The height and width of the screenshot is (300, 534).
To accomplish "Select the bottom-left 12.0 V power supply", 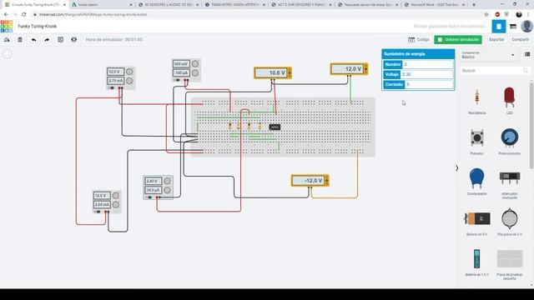I will point(107,202).
